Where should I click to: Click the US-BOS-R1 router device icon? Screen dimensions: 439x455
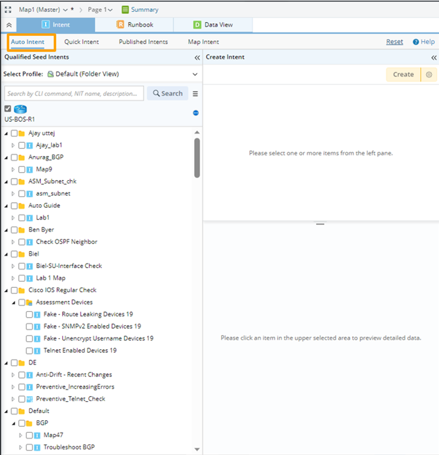(x=20, y=109)
